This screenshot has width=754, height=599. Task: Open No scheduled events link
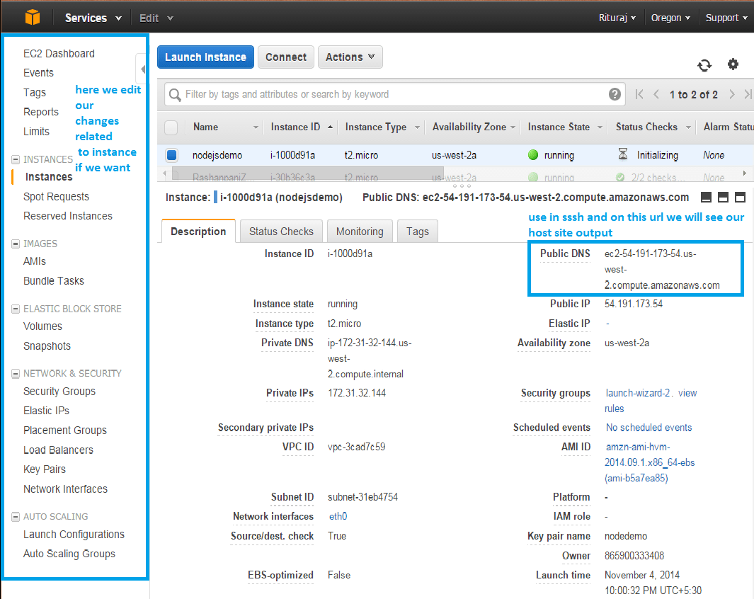(649, 428)
